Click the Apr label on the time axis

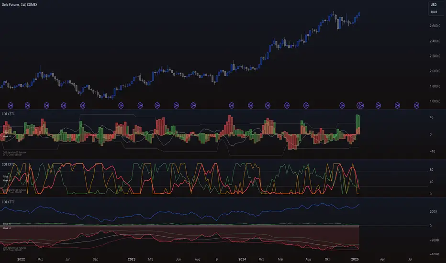point(382,259)
